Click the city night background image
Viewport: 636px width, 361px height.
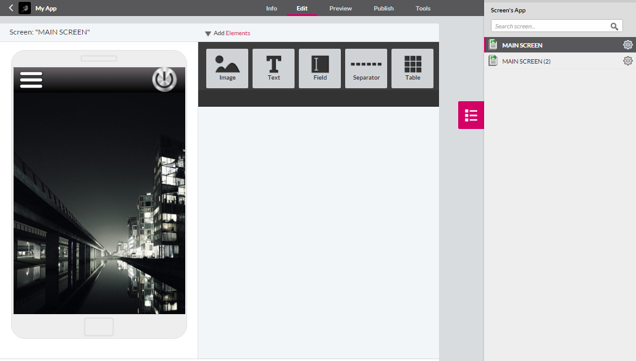pyautogui.click(x=99, y=202)
